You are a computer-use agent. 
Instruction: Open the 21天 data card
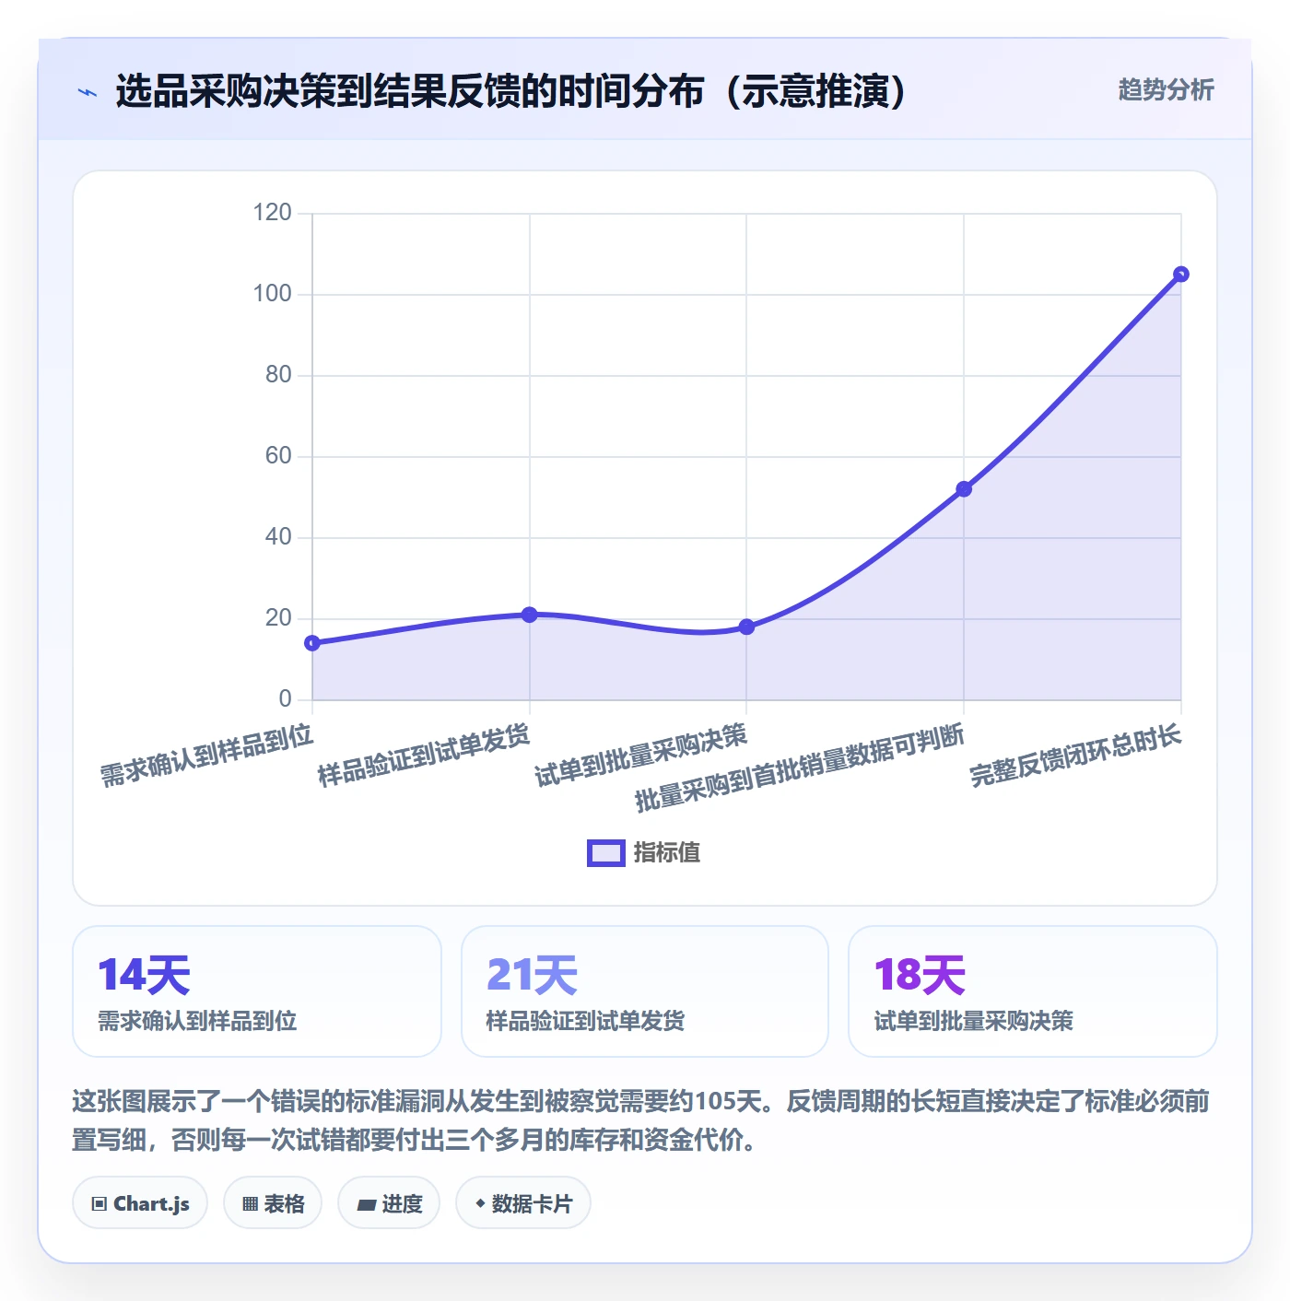coord(645,991)
